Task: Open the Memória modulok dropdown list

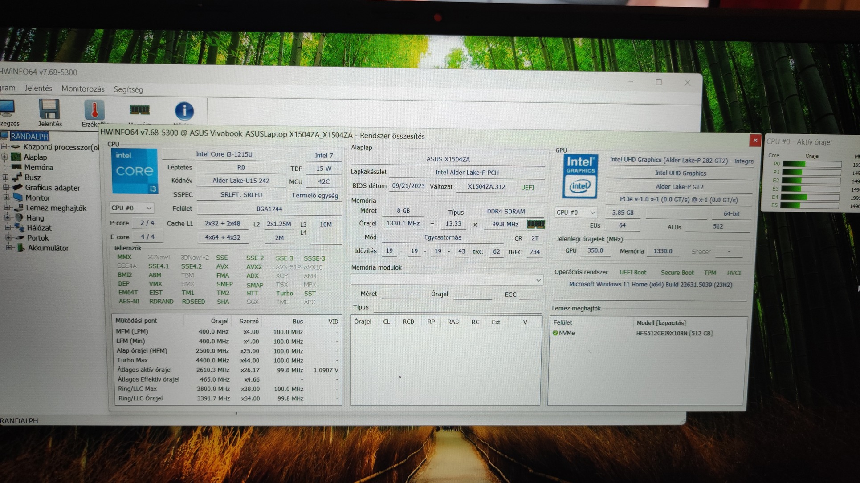Action: (x=538, y=280)
